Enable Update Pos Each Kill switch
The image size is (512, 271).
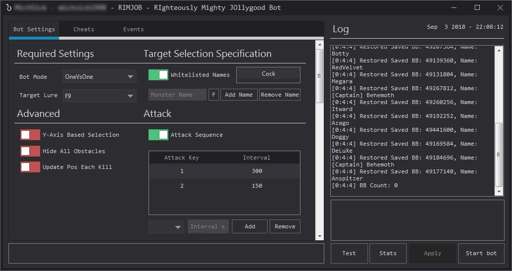point(30,167)
